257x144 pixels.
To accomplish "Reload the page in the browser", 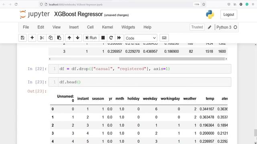I will pyautogui.click(x=16, y=4).
